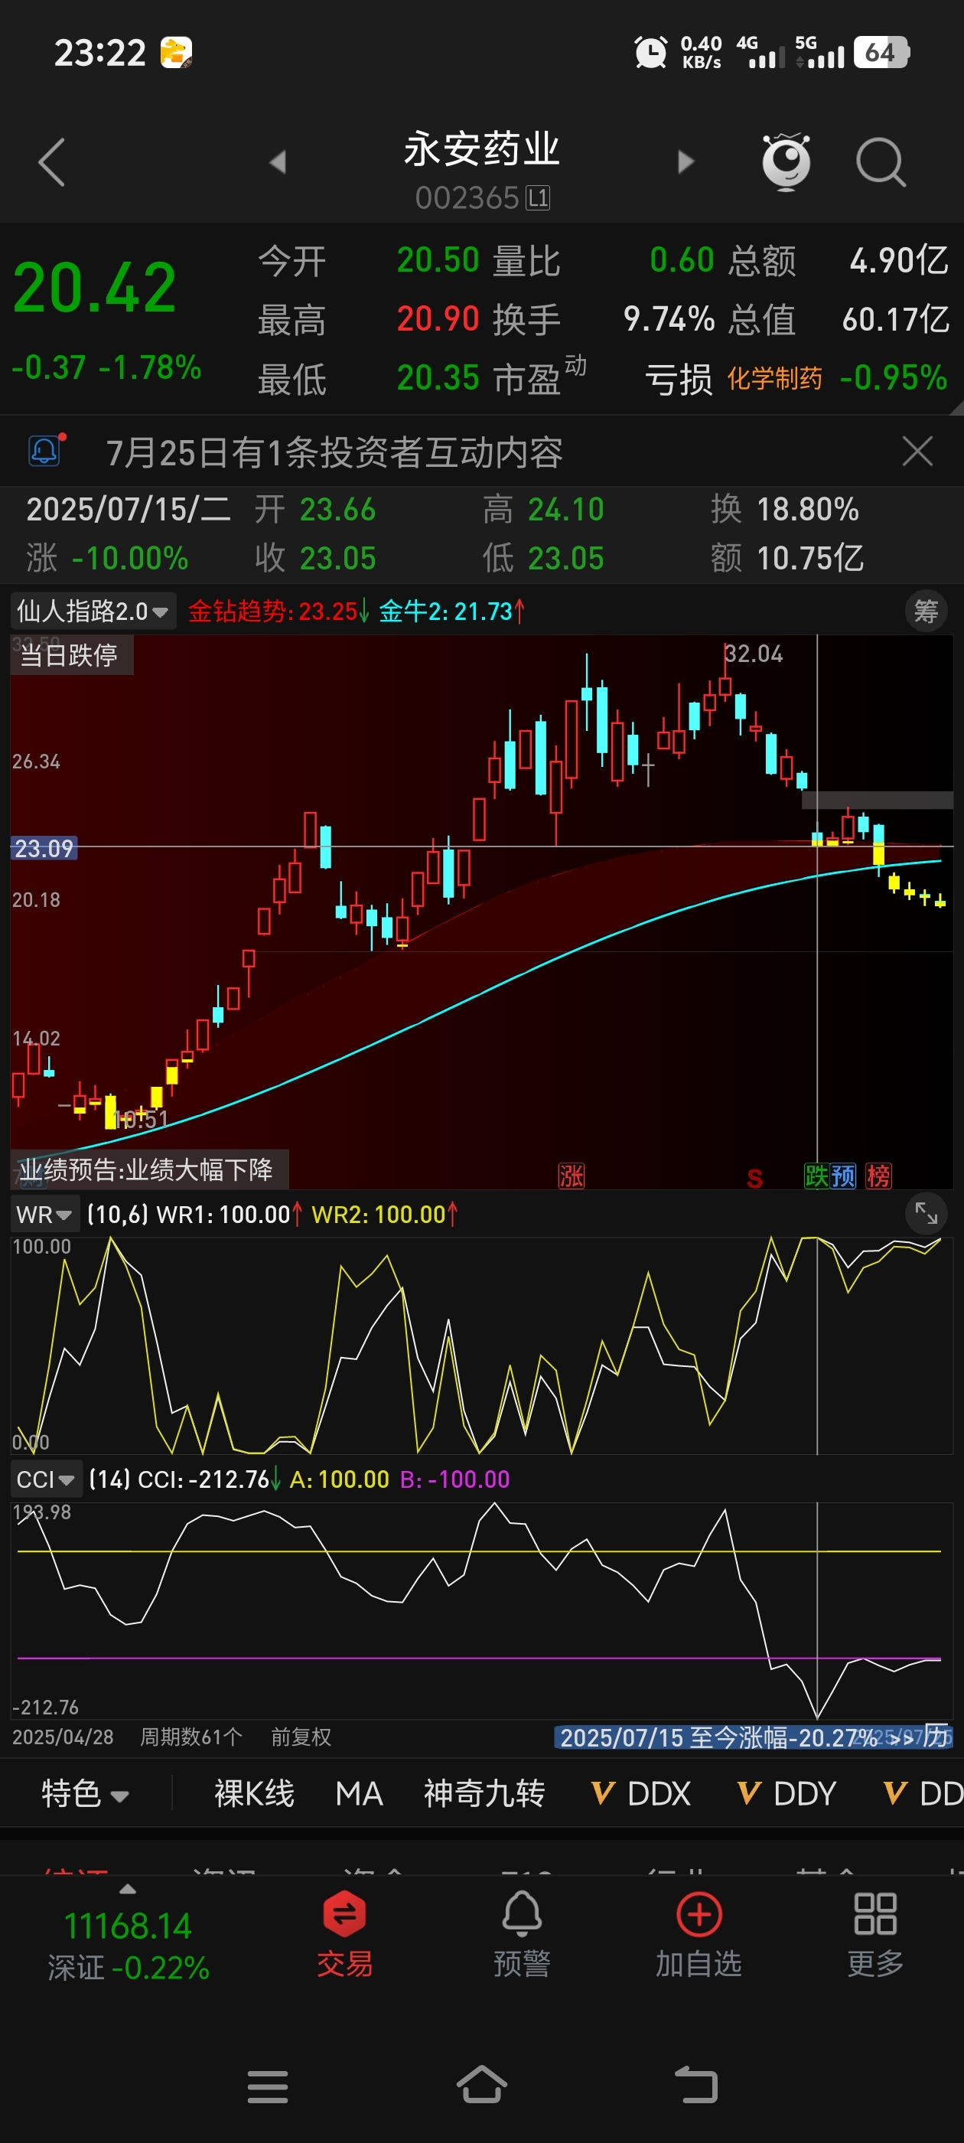
Task: Tap the 市盈 动 label
Action: tap(539, 376)
